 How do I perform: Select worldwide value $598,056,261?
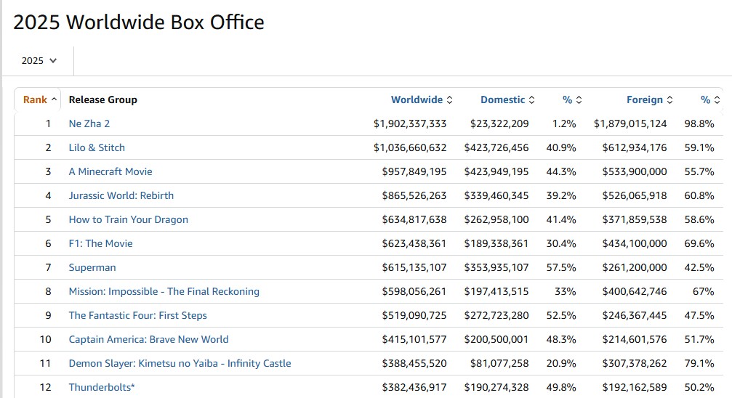(x=414, y=292)
